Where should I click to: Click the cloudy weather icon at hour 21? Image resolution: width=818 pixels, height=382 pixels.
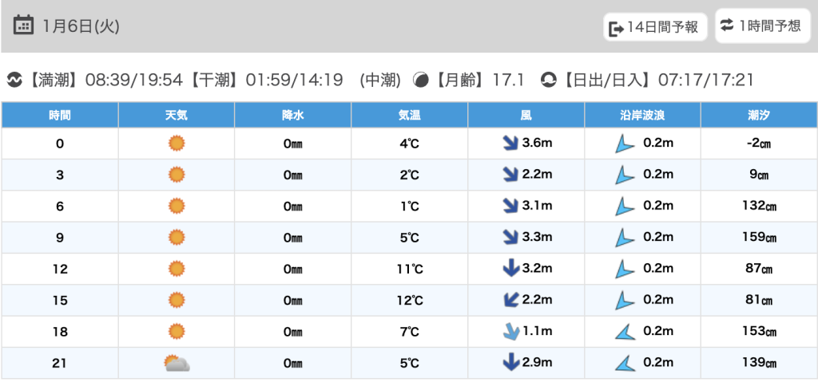[x=177, y=364]
